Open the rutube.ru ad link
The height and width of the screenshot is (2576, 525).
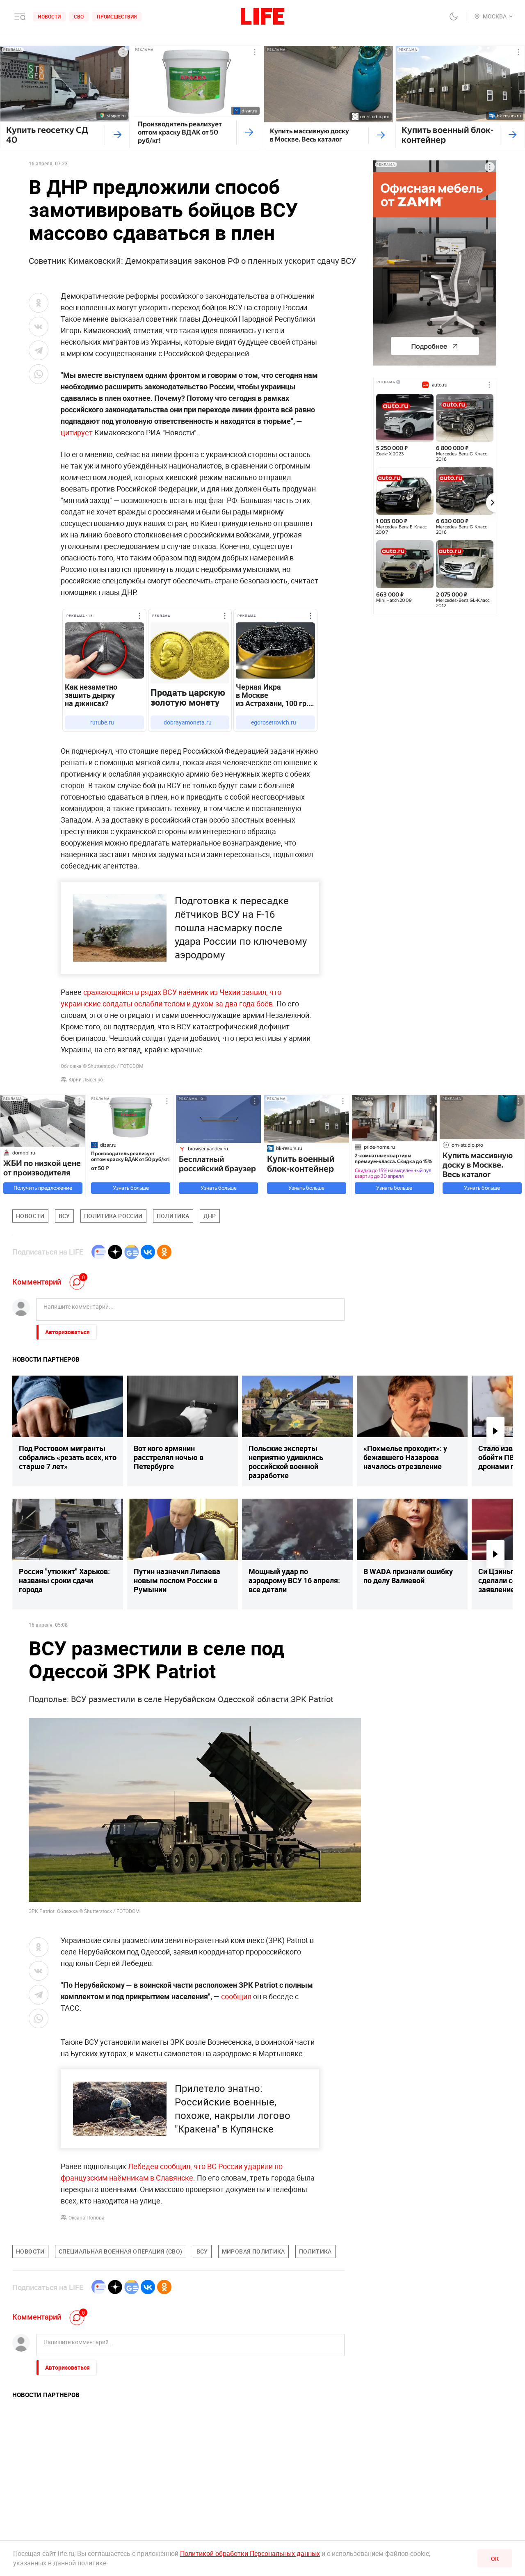click(102, 722)
